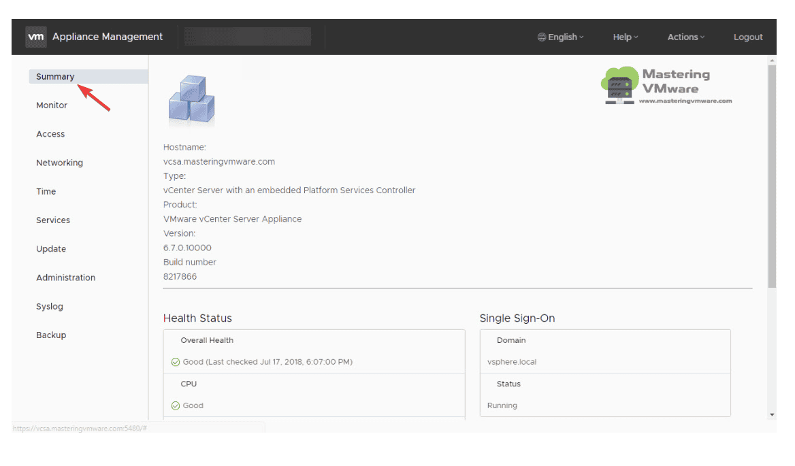The width and height of the screenshot is (795, 466).
Task: Click the Overall Health green check icon
Action: coord(176,362)
